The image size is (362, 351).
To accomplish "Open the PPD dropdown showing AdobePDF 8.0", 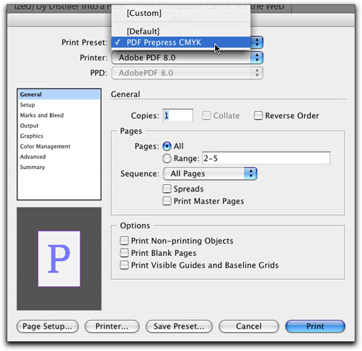I will tap(187, 73).
